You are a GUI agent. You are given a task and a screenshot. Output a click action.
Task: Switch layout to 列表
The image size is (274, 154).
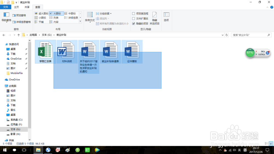pyautogui.click(x=54, y=18)
